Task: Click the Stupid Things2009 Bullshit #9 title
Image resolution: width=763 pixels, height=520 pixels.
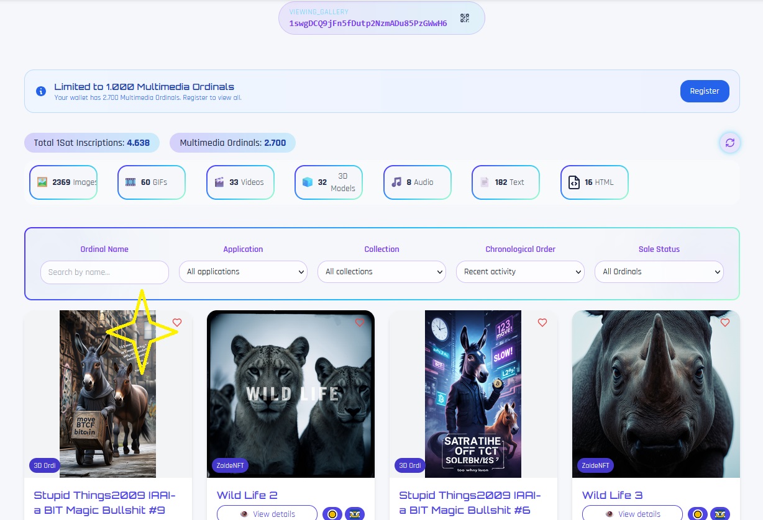Action: (105, 503)
